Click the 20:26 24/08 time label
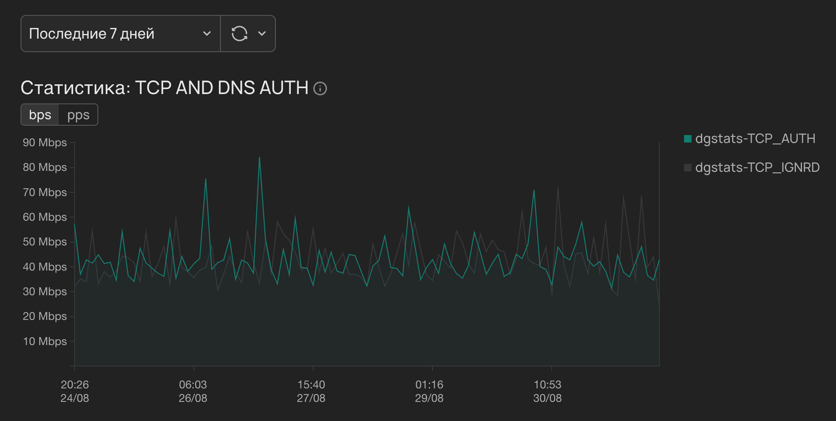836x421 pixels. 75,391
